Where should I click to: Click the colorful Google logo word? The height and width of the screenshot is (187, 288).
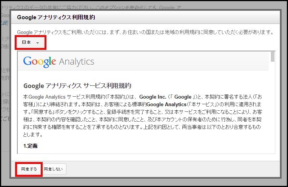[40, 62]
